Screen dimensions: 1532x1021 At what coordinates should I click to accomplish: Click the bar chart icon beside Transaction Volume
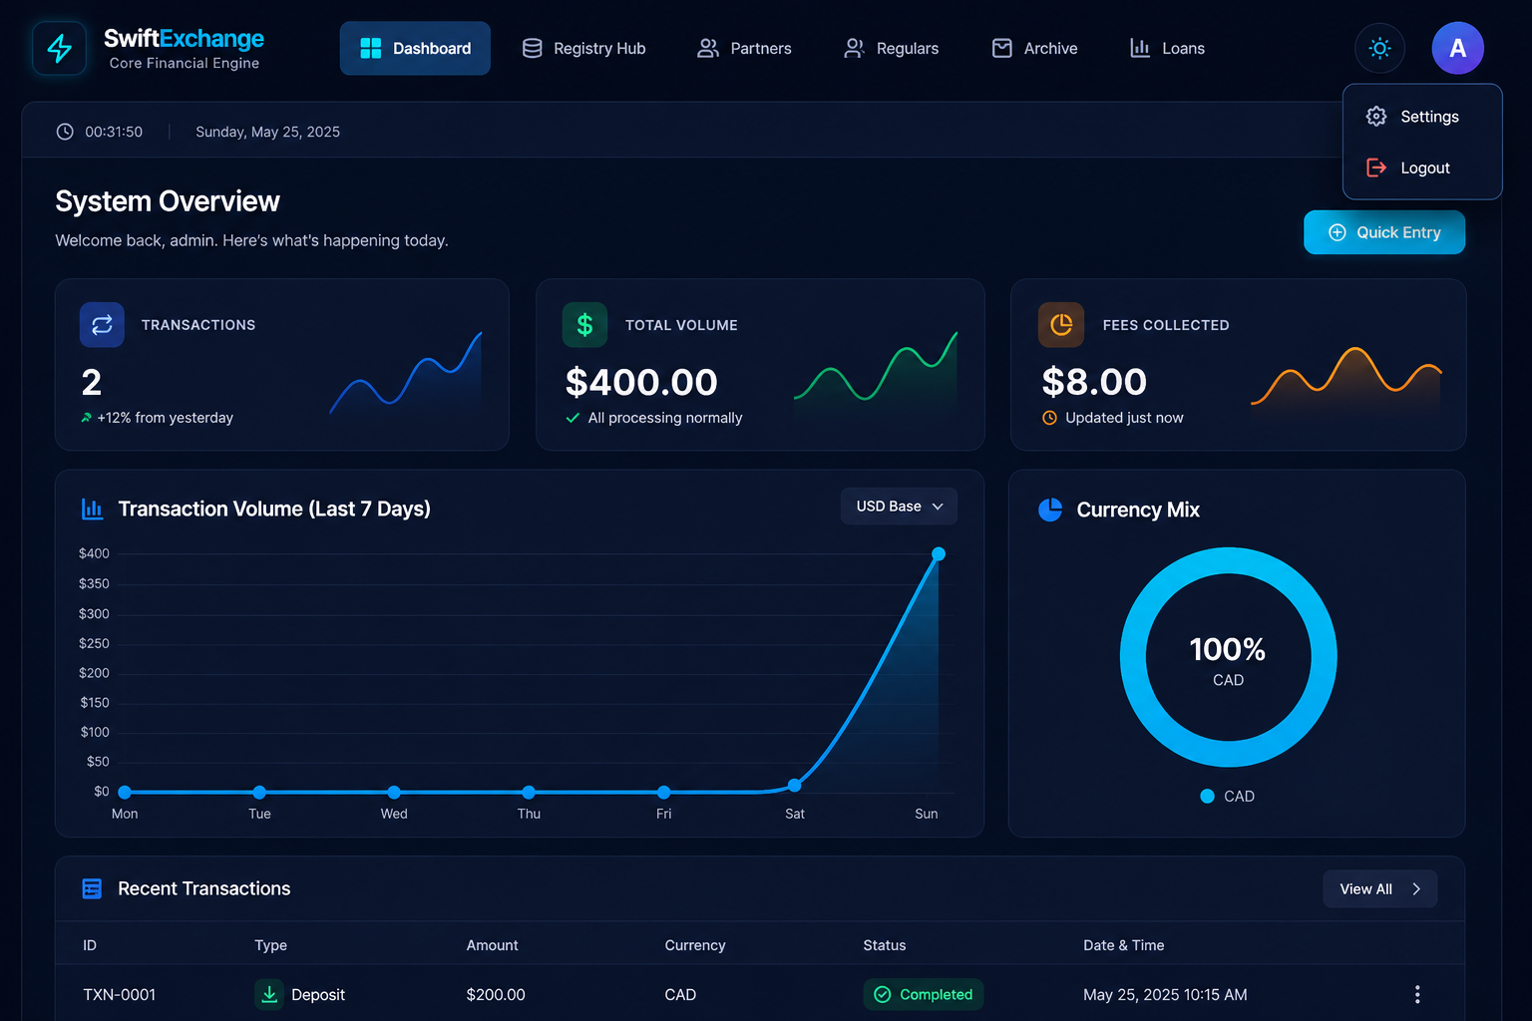(x=92, y=509)
